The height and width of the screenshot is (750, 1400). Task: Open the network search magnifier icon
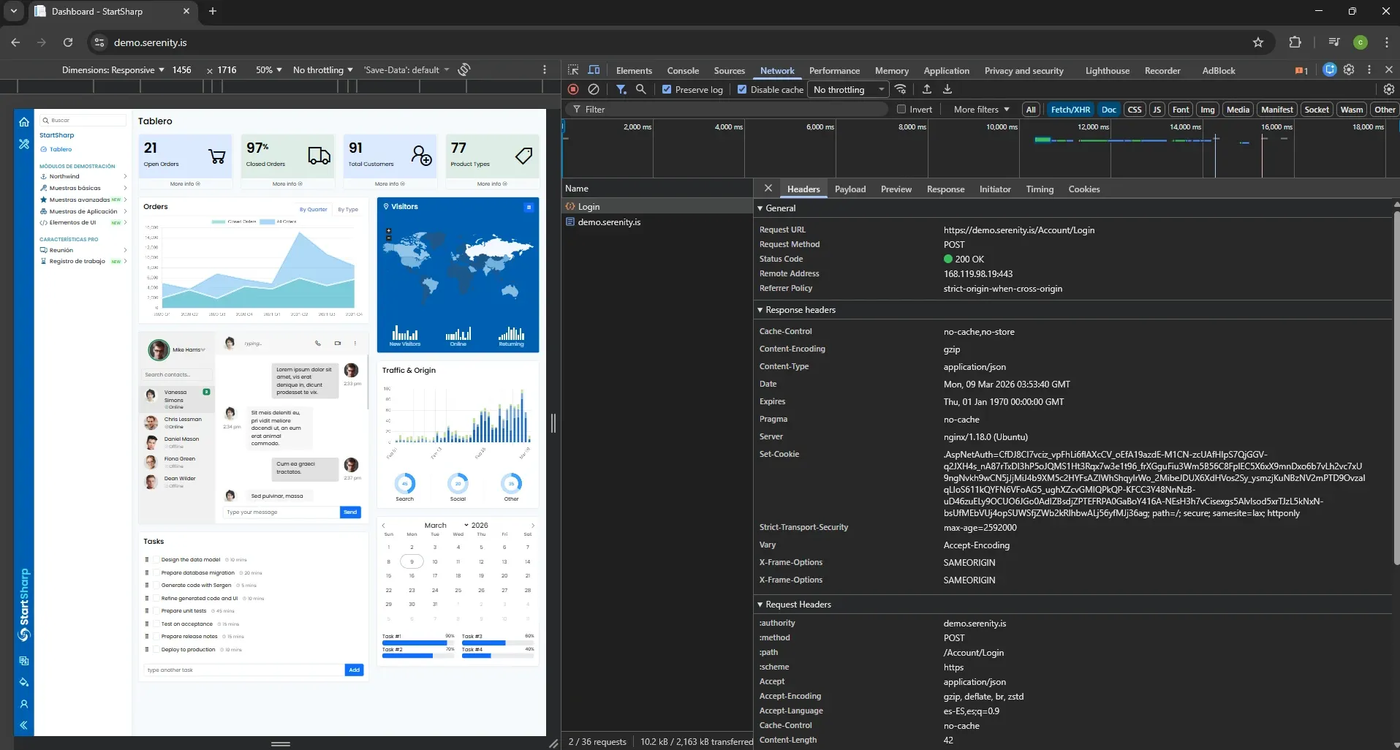pyautogui.click(x=640, y=89)
